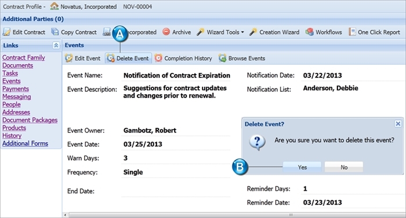Click the Additional Parties (0) header
Screen dimensions: 406x218
point(33,19)
